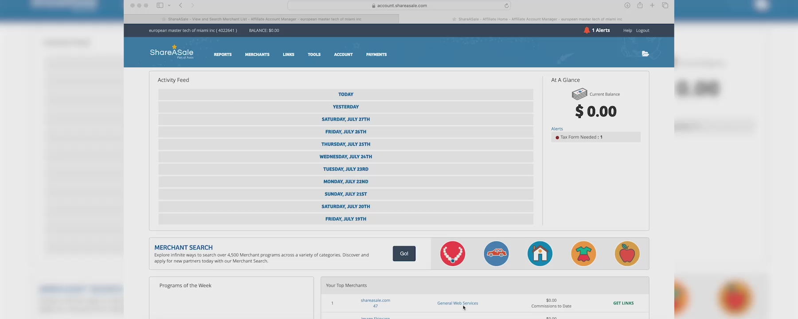
Task: Go back with Safari back arrow
Action: [x=180, y=5]
